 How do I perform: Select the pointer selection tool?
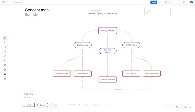pyautogui.click(x=5, y=38)
